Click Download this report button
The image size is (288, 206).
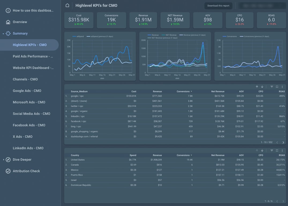pos(218,6)
